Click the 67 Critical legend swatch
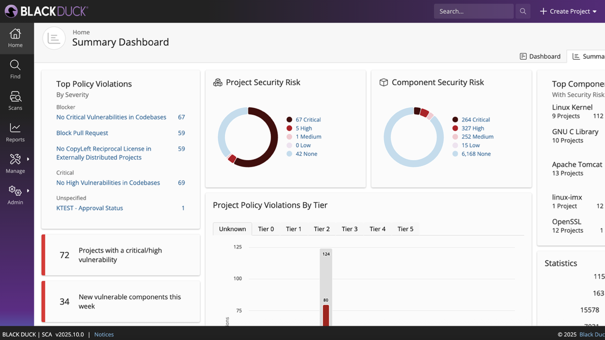 (x=289, y=120)
